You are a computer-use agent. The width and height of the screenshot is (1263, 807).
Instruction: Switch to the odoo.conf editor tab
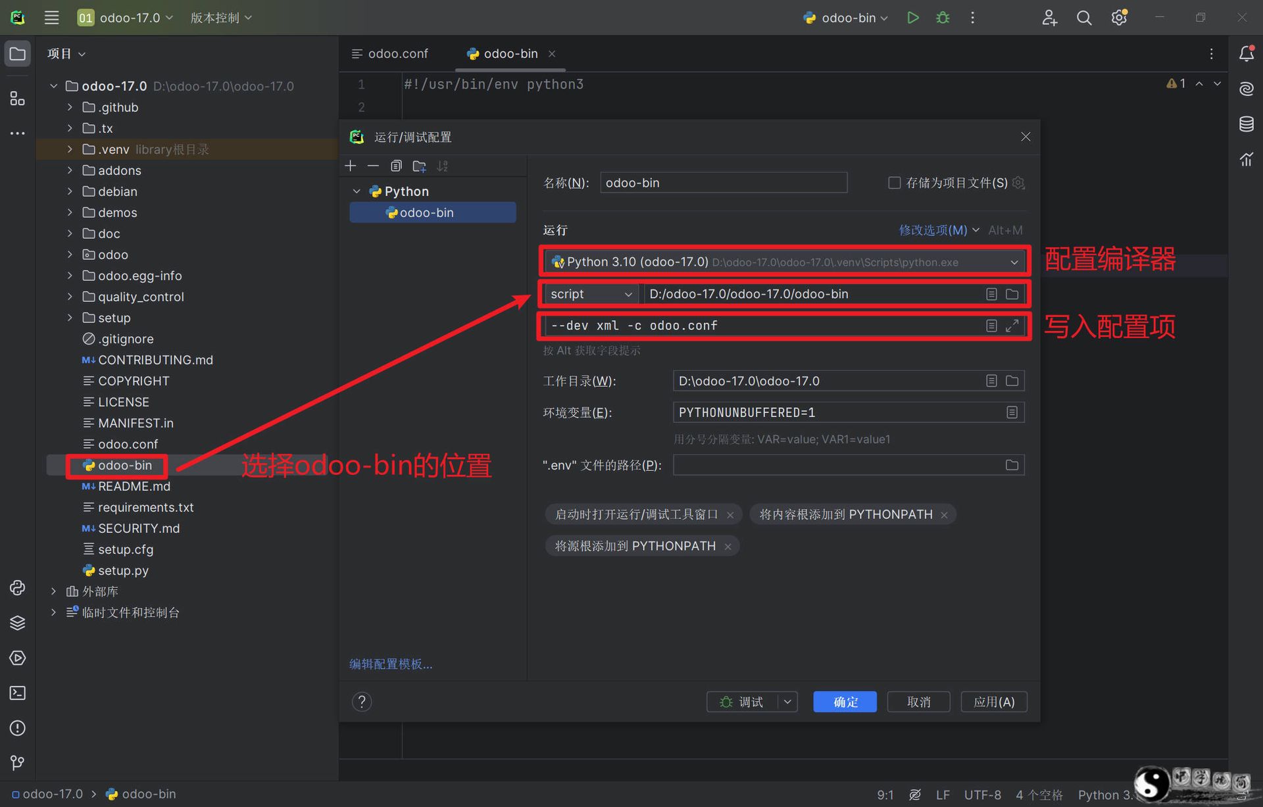click(x=390, y=53)
